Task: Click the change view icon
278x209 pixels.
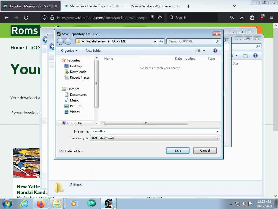Action: tap(198, 51)
